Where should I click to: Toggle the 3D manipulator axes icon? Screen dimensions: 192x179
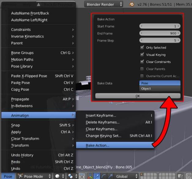coord(90,176)
